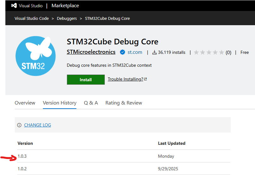Viewport: 255px width, 175px height.
Task: Click the verified publisher badge icon
Action: point(122,52)
